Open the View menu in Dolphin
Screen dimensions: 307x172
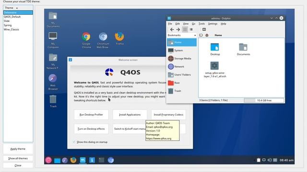[x=186, y=24]
